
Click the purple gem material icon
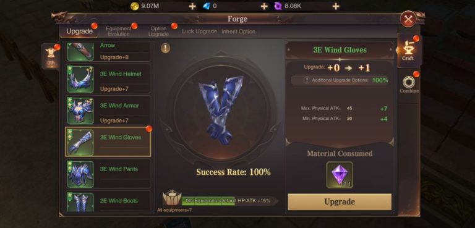[x=340, y=175]
